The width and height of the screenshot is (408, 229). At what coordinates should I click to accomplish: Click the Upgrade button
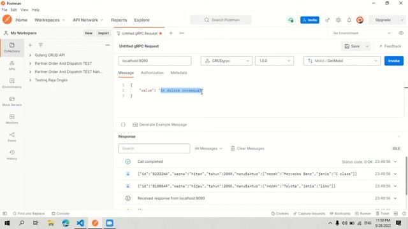[x=383, y=20]
